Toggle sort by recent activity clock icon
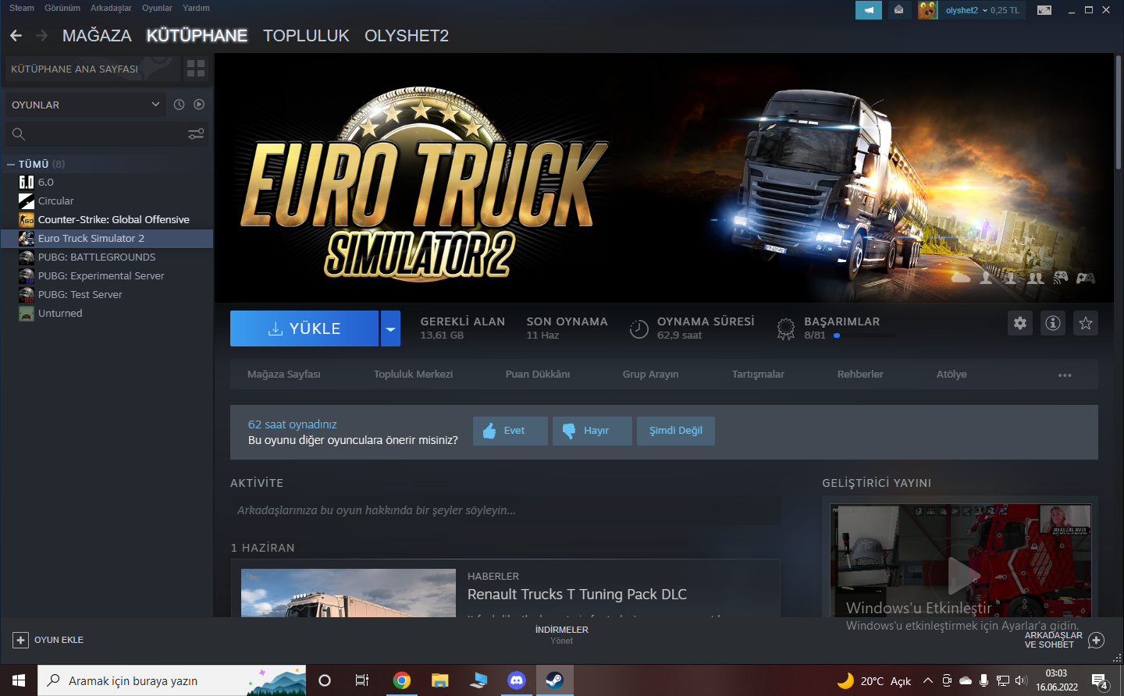 point(179,105)
